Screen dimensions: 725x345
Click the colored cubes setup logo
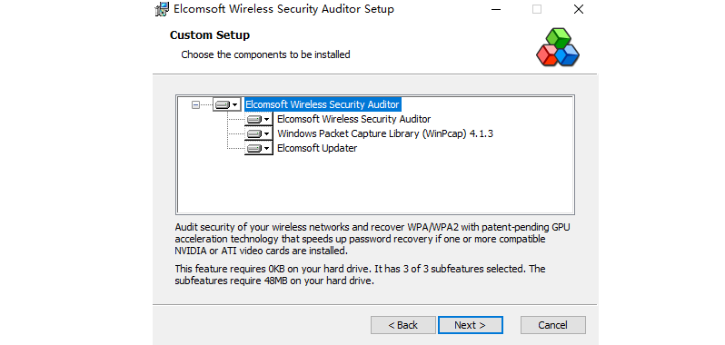558,47
